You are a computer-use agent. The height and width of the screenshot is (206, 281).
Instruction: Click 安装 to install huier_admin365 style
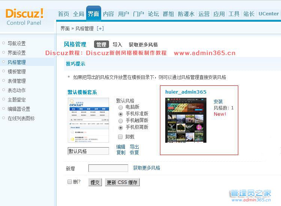pos(218,102)
